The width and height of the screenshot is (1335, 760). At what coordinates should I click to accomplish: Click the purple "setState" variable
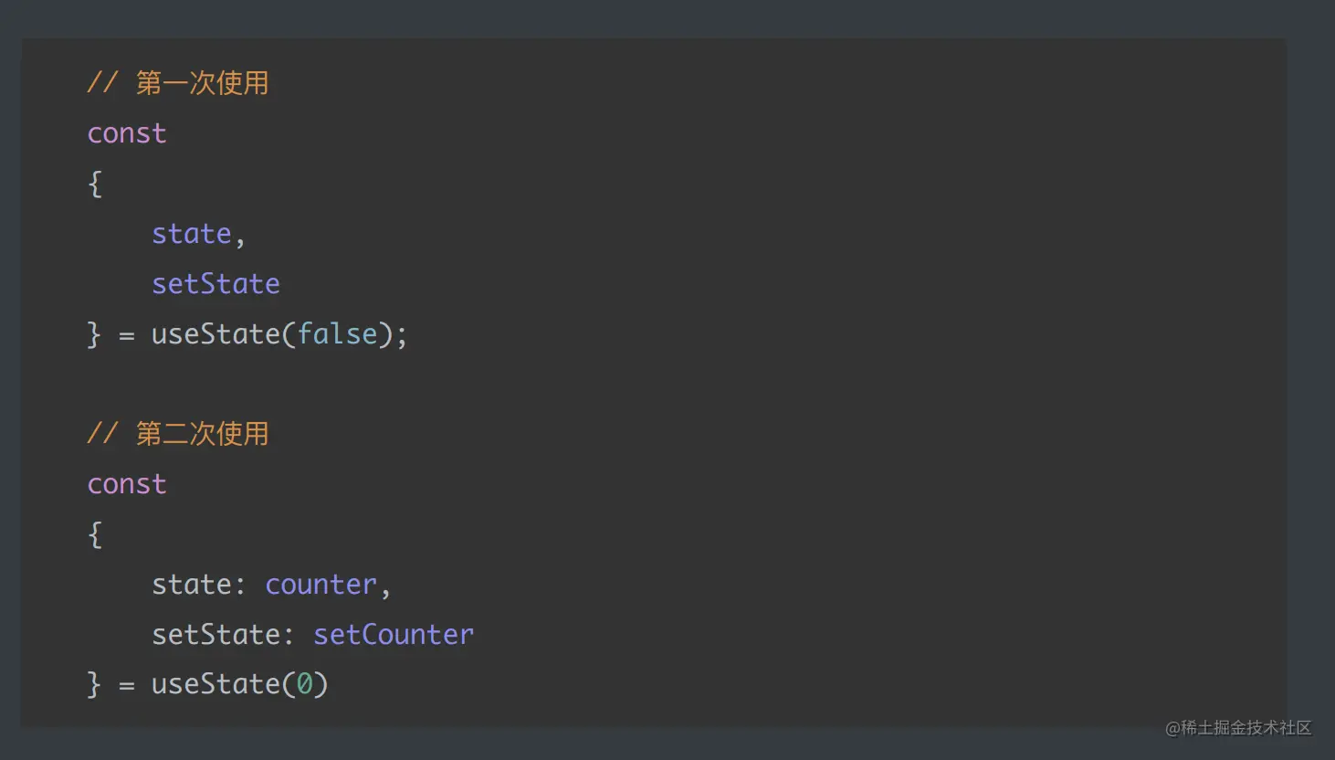[215, 284]
